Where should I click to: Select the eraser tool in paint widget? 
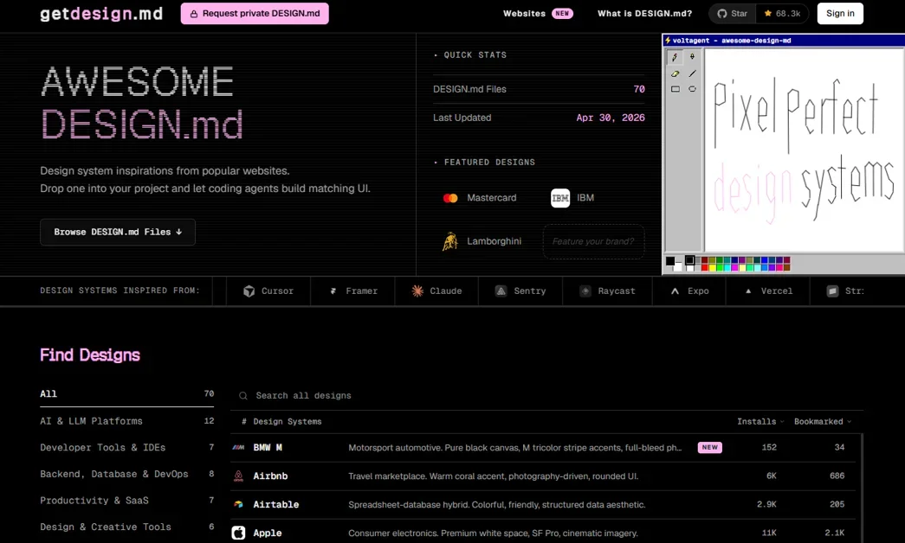click(x=675, y=73)
